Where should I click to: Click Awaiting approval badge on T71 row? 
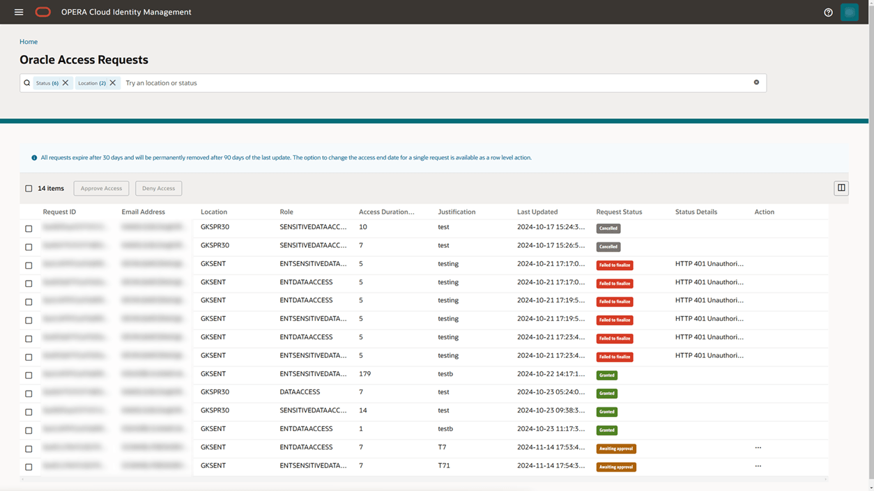(x=616, y=467)
